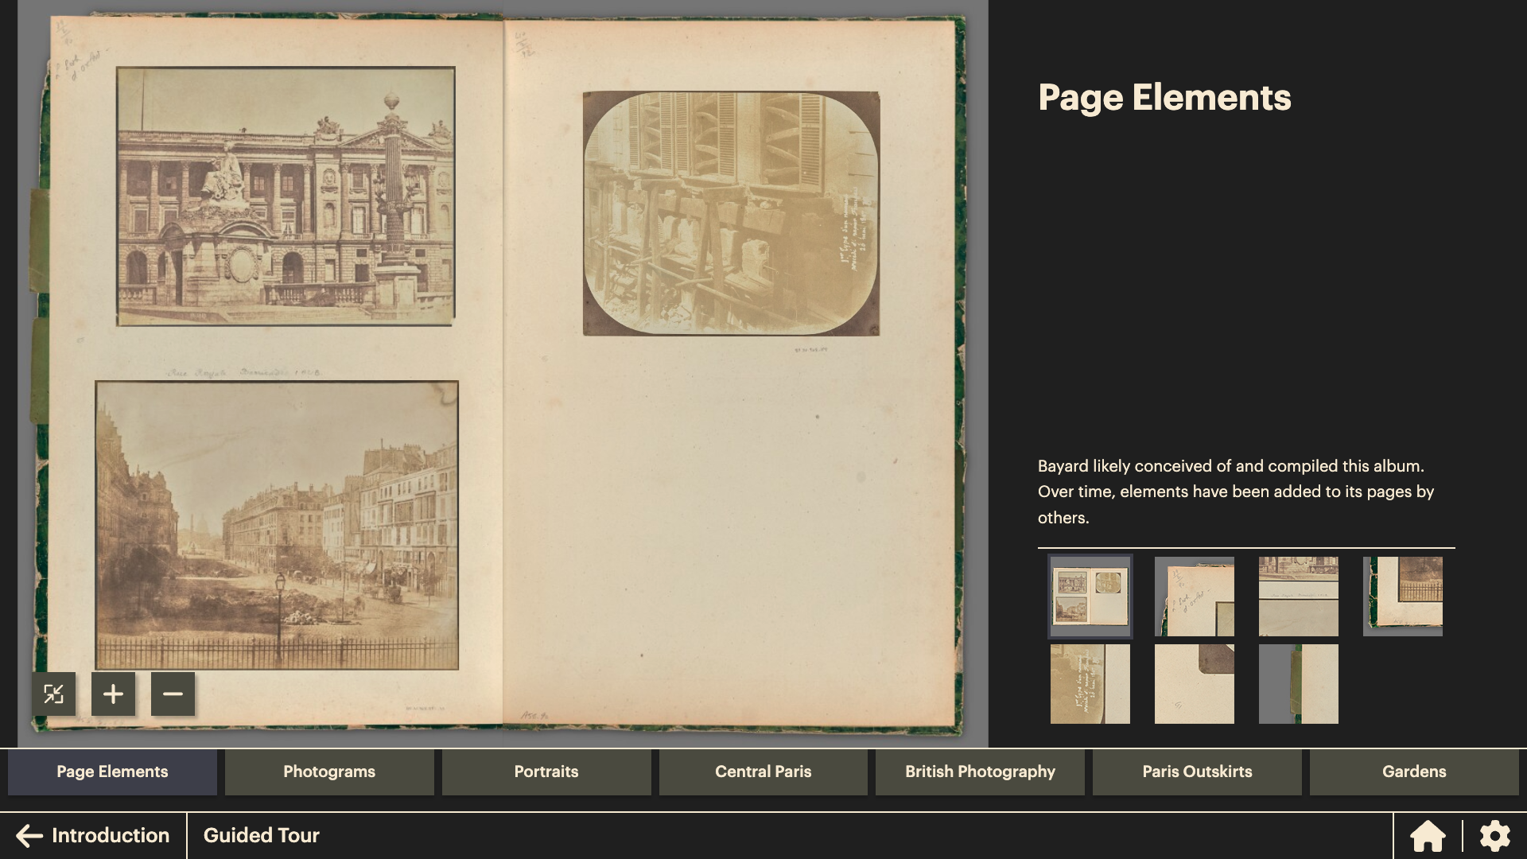Select the Central Paris tab
Screen dimensions: 1527x859
763,772
